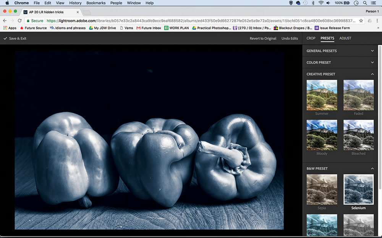The width and height of the screenshot is (382, 238).
Task: Click the Google Drive extension icon
Action: 369,21
